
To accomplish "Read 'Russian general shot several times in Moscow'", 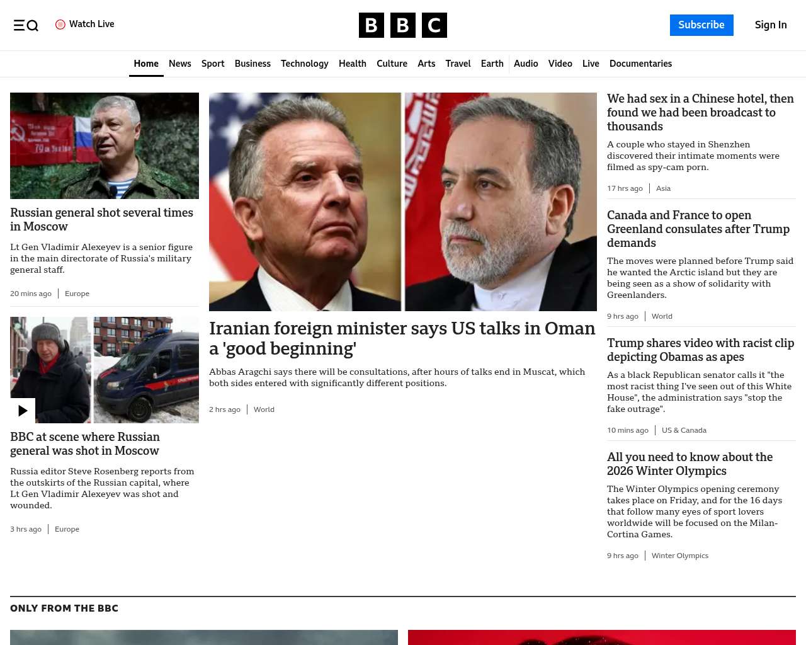I will pos(101,219).
